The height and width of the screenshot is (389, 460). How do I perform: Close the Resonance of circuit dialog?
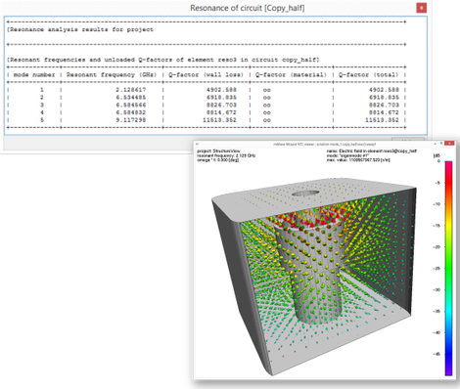tap(421, 8)
